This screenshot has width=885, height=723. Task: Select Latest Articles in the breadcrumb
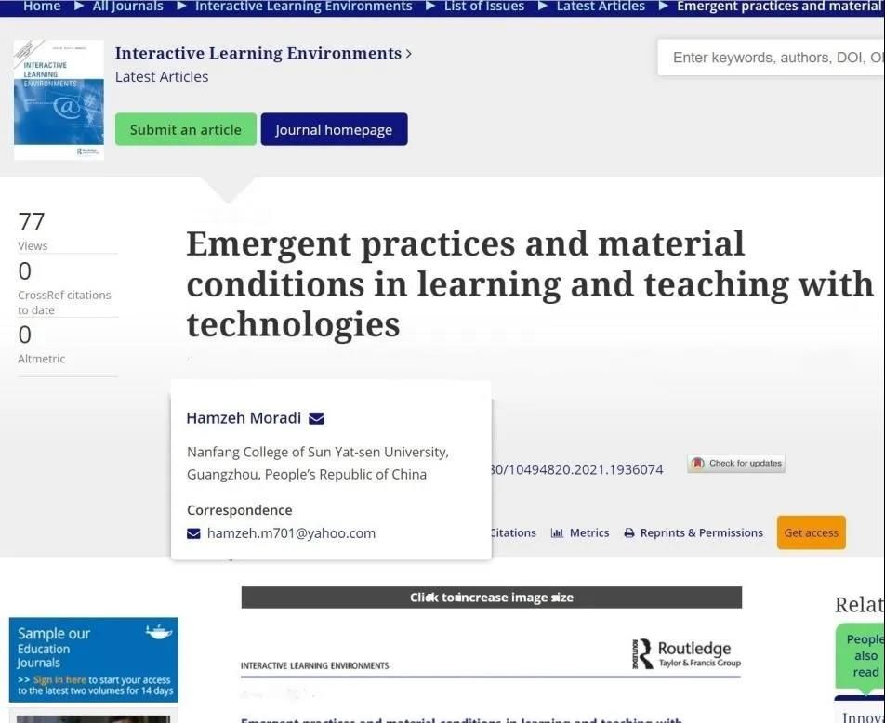600,7
